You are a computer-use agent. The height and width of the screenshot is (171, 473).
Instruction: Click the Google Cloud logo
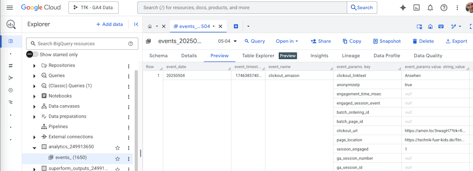41,7
